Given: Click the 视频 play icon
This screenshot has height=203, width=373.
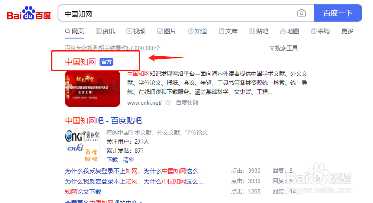Looking at the screenshot, I should coord(129,31).
